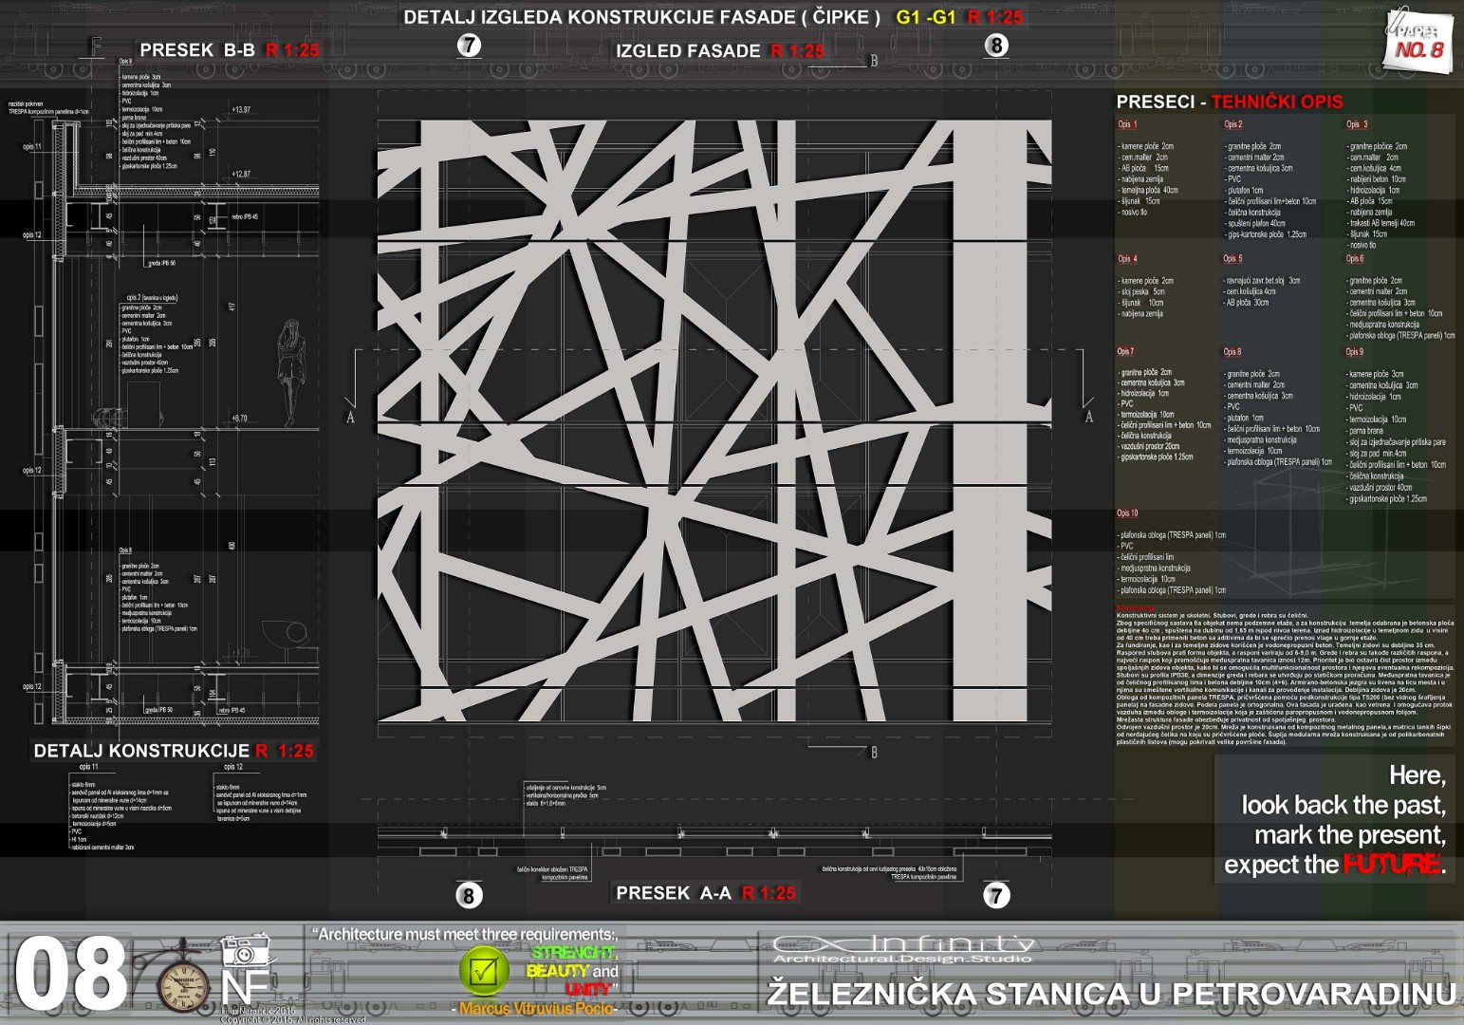
Task: Select the DETALJ KONSTRUKCIJE title
Action: (x=173, y=751)
